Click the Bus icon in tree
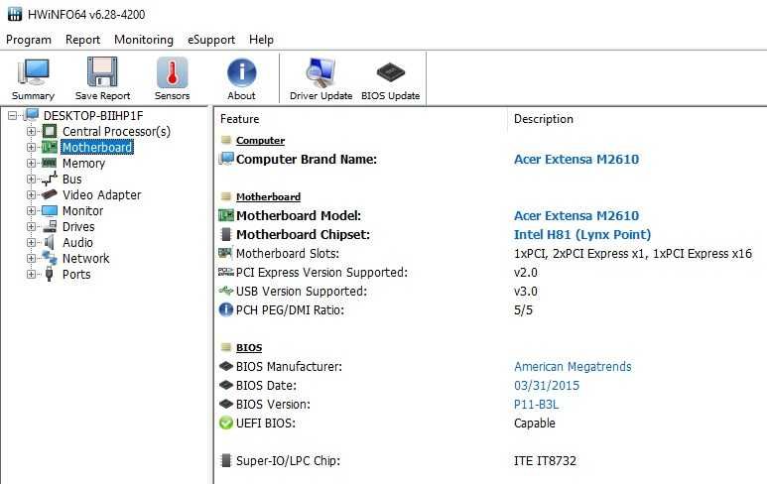Viewport: 767px width, 484px height. [x=50, y=179]
